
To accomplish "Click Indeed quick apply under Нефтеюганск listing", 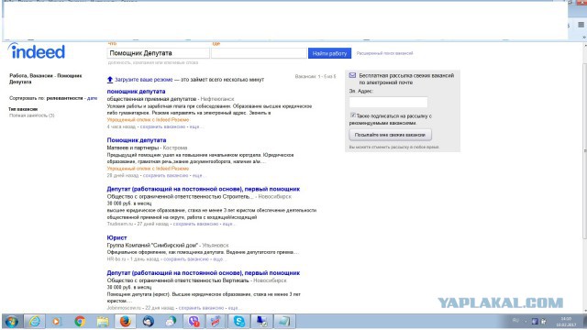I will click(148, 120).
